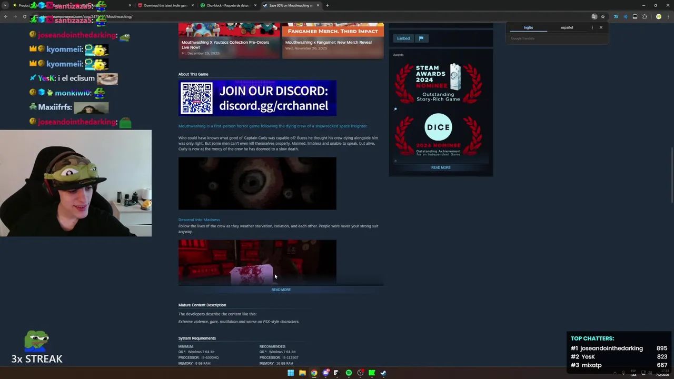Click the monkiwi0 chat username
The height and width of the screenshot is (379, 674).
(73, 93)
